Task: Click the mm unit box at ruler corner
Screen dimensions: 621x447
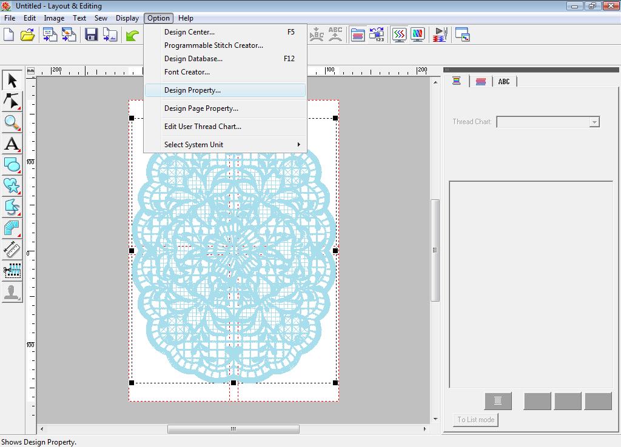Action: [x=30, y=71]
